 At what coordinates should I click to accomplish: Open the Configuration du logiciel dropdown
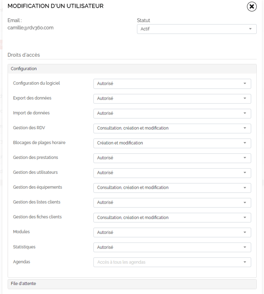click(x=172, y=84)
